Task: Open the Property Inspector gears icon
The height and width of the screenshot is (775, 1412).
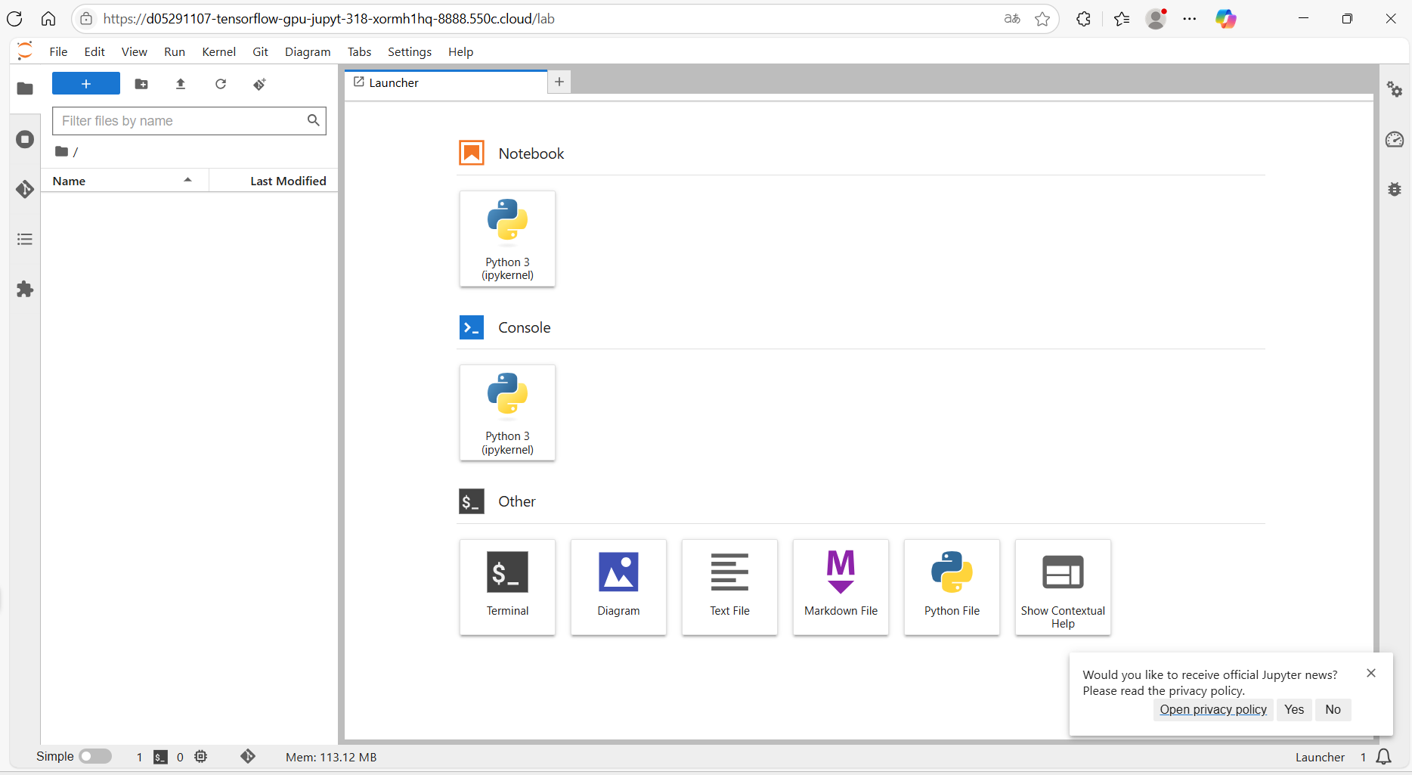Action: (x=1395, y=89)
